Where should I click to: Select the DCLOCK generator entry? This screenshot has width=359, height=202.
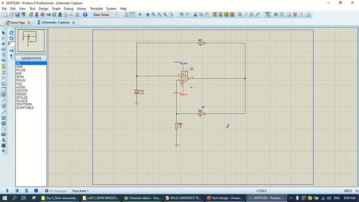31,101
